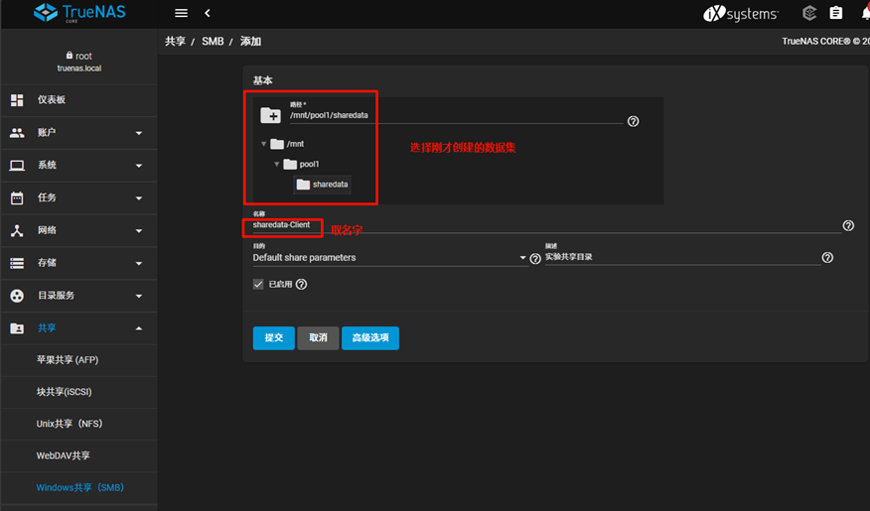
Task: Toggle the 已启用 checkbox
Action: tap(259, 284)
